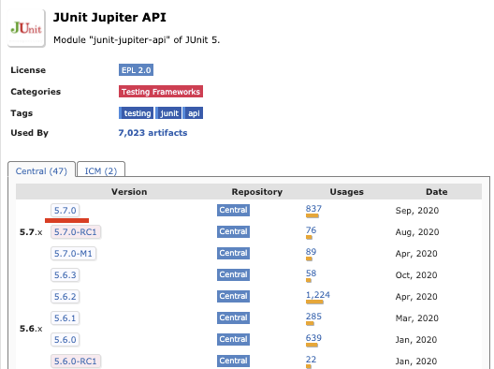The height and width of the screenshot is (369, 494).
Task: Open the 639 usages link
Action: pyautogui.click(x=313, y=338)
